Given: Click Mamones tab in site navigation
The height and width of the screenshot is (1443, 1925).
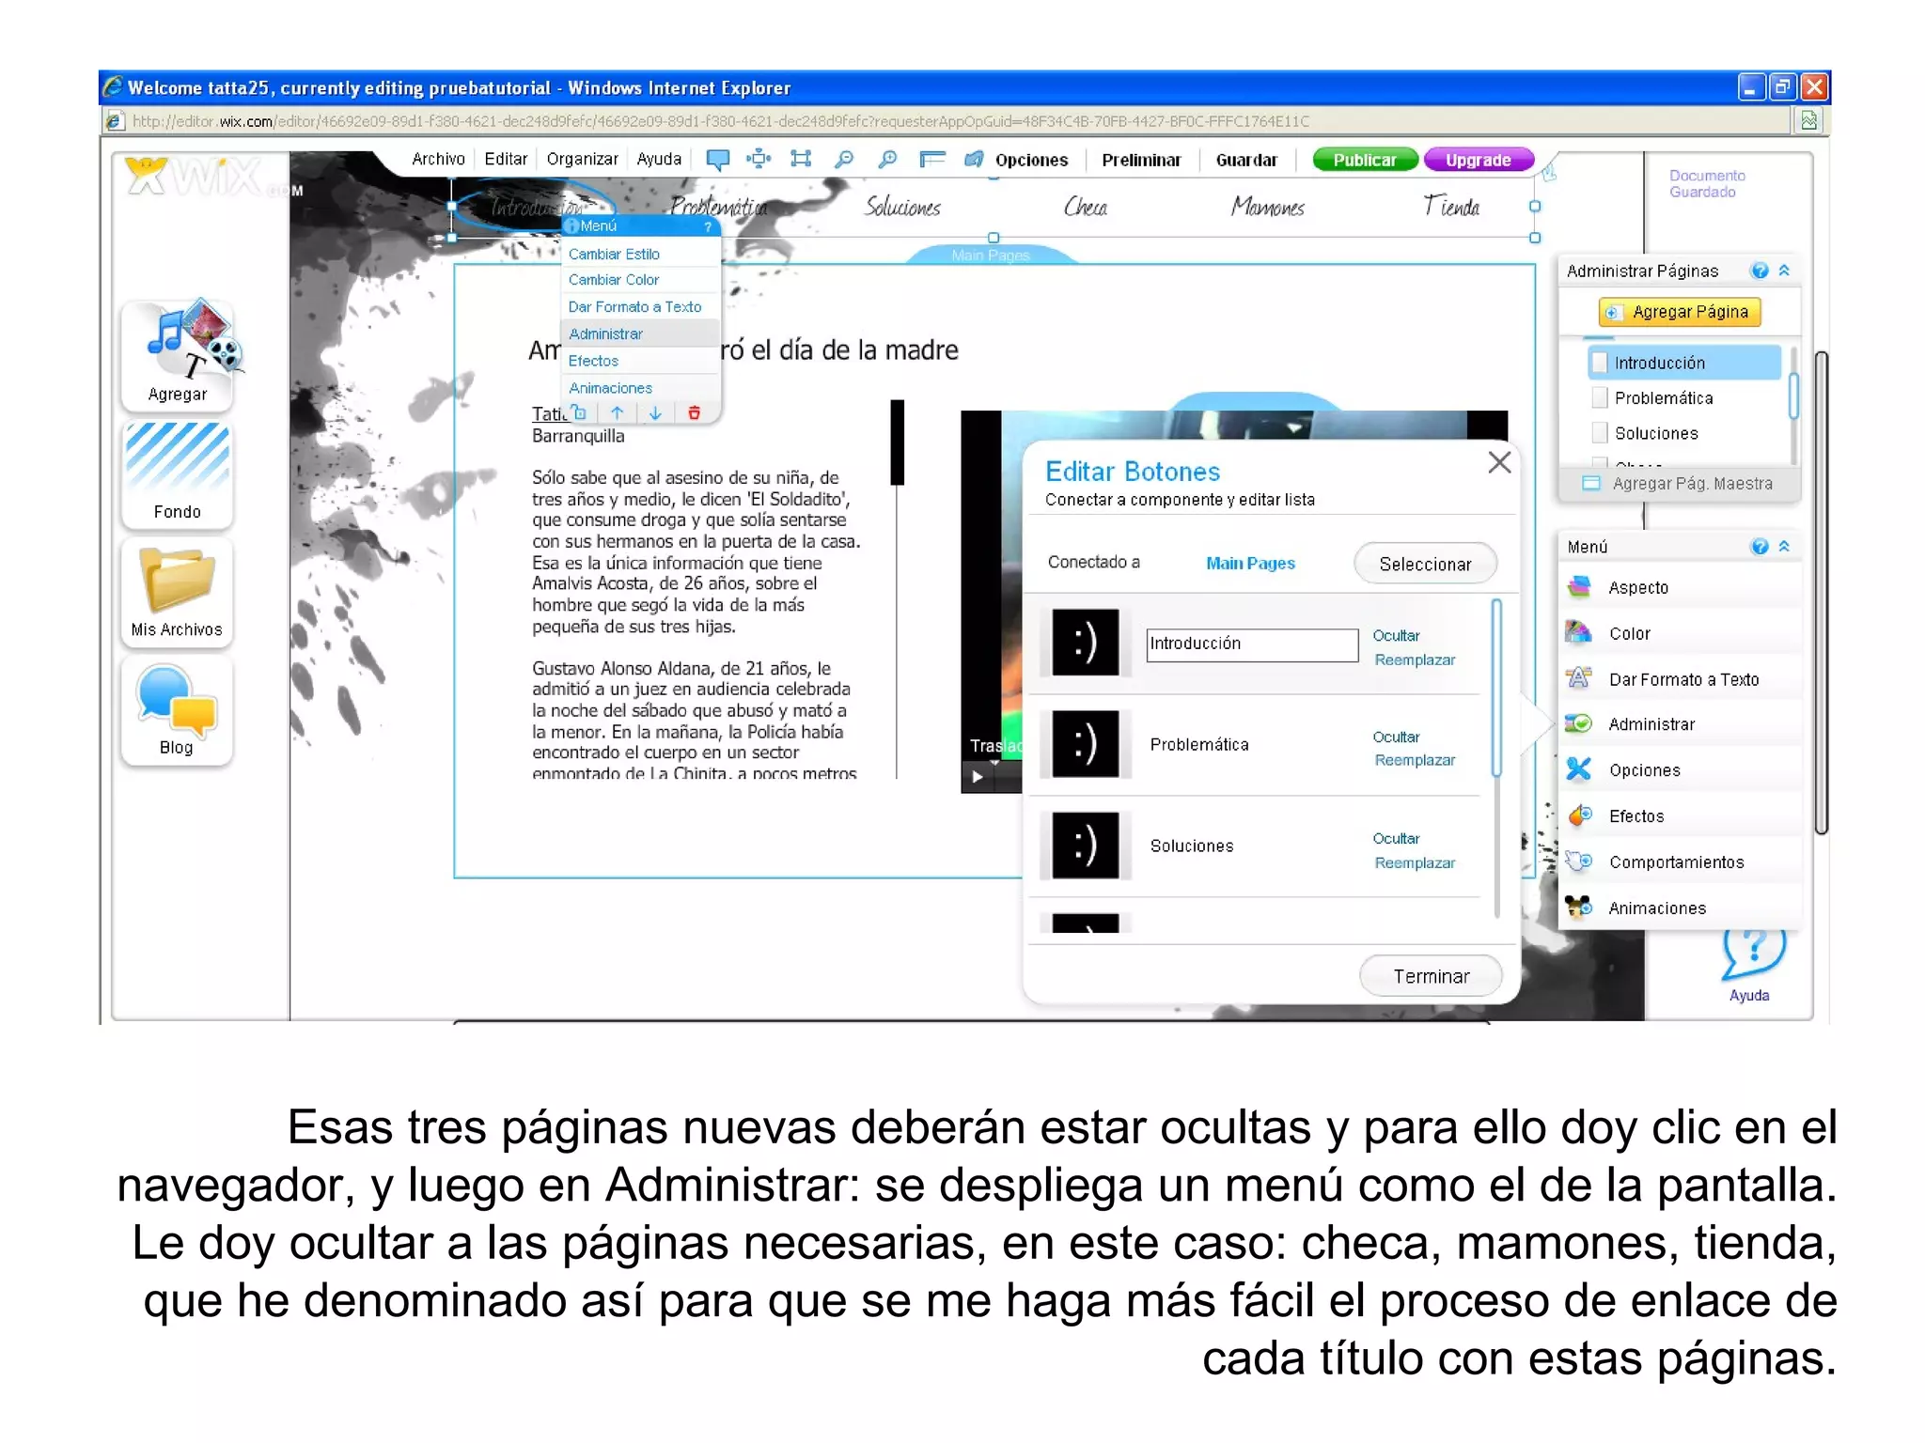Looking at the screenshot, I should tap(1268, 206).
